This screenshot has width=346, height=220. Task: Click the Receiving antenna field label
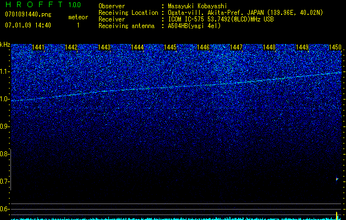click(x=127, y=26)
